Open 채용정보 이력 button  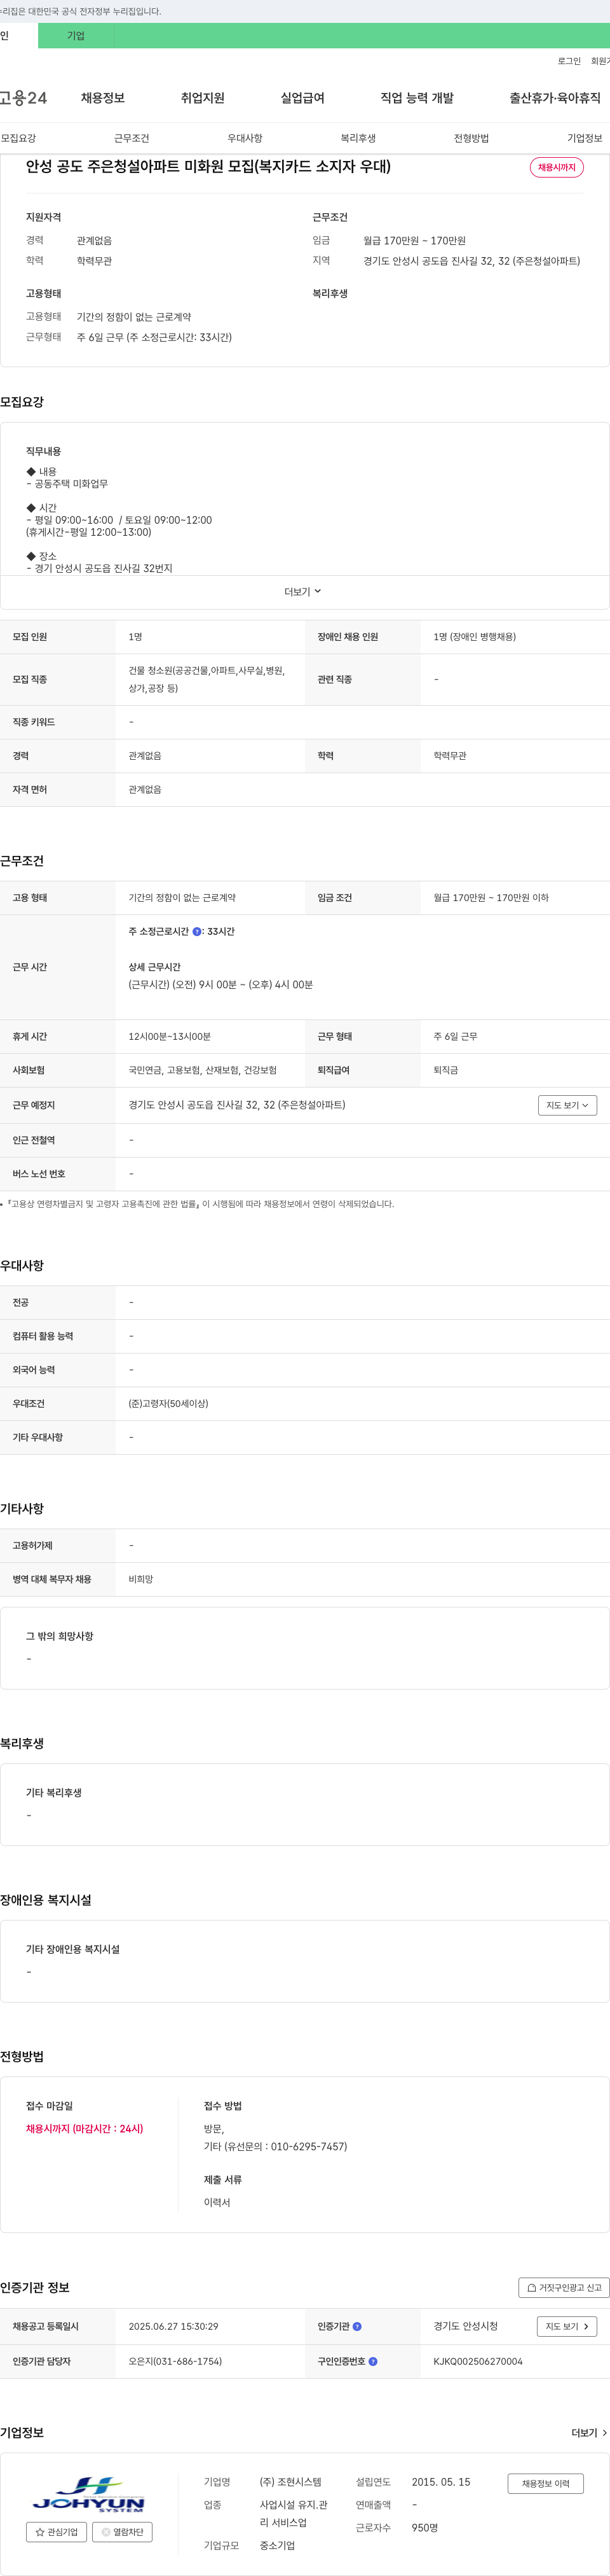click(545, 2484)
